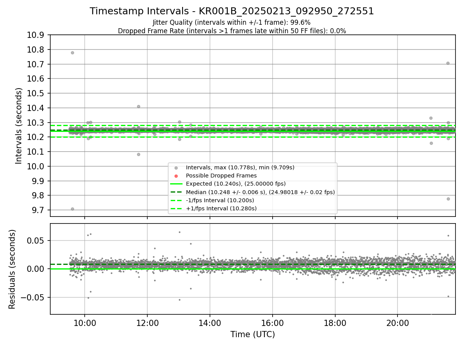Click the dark green dashed Median legend line
The height and width of the screenshot is (348, 464).
(x=176, y=192)
